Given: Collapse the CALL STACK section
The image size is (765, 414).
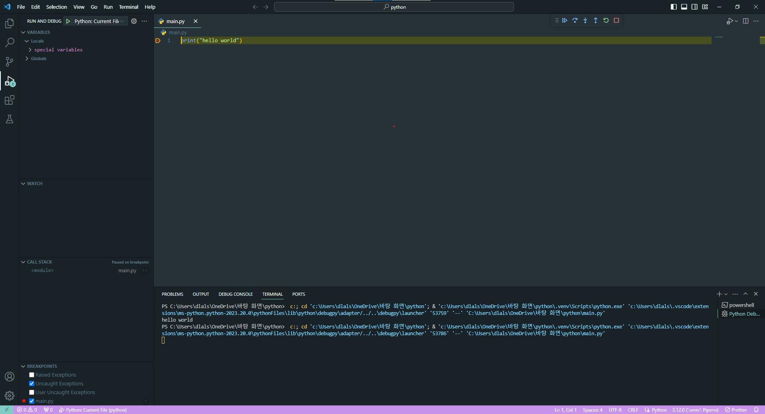Looking at the screenshot, I should pos(23,262).
